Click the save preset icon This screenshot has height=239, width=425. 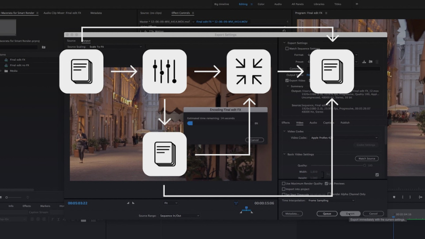364,62
